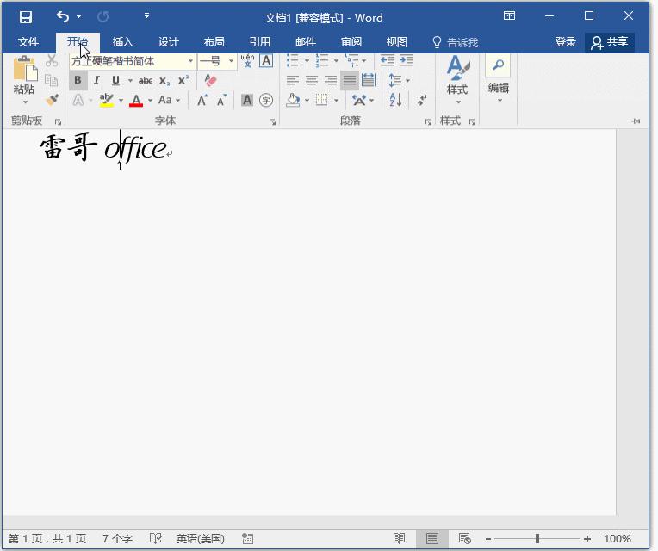Open the 编辑 editing menu
Image resolution: width=658 pixels, height=551 pixels.
click(499, 79)
